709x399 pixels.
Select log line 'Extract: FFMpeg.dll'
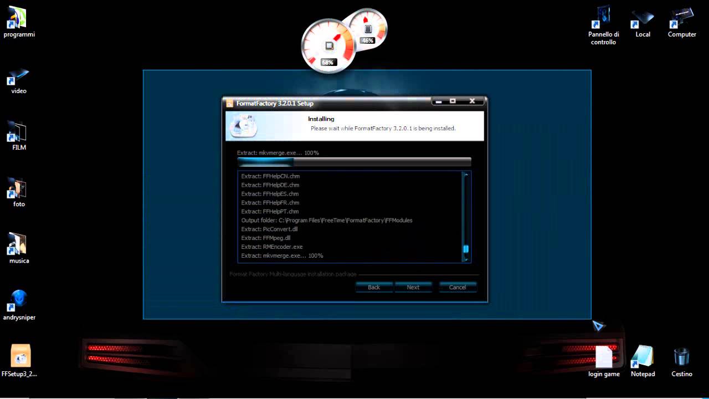click(266, 238)
